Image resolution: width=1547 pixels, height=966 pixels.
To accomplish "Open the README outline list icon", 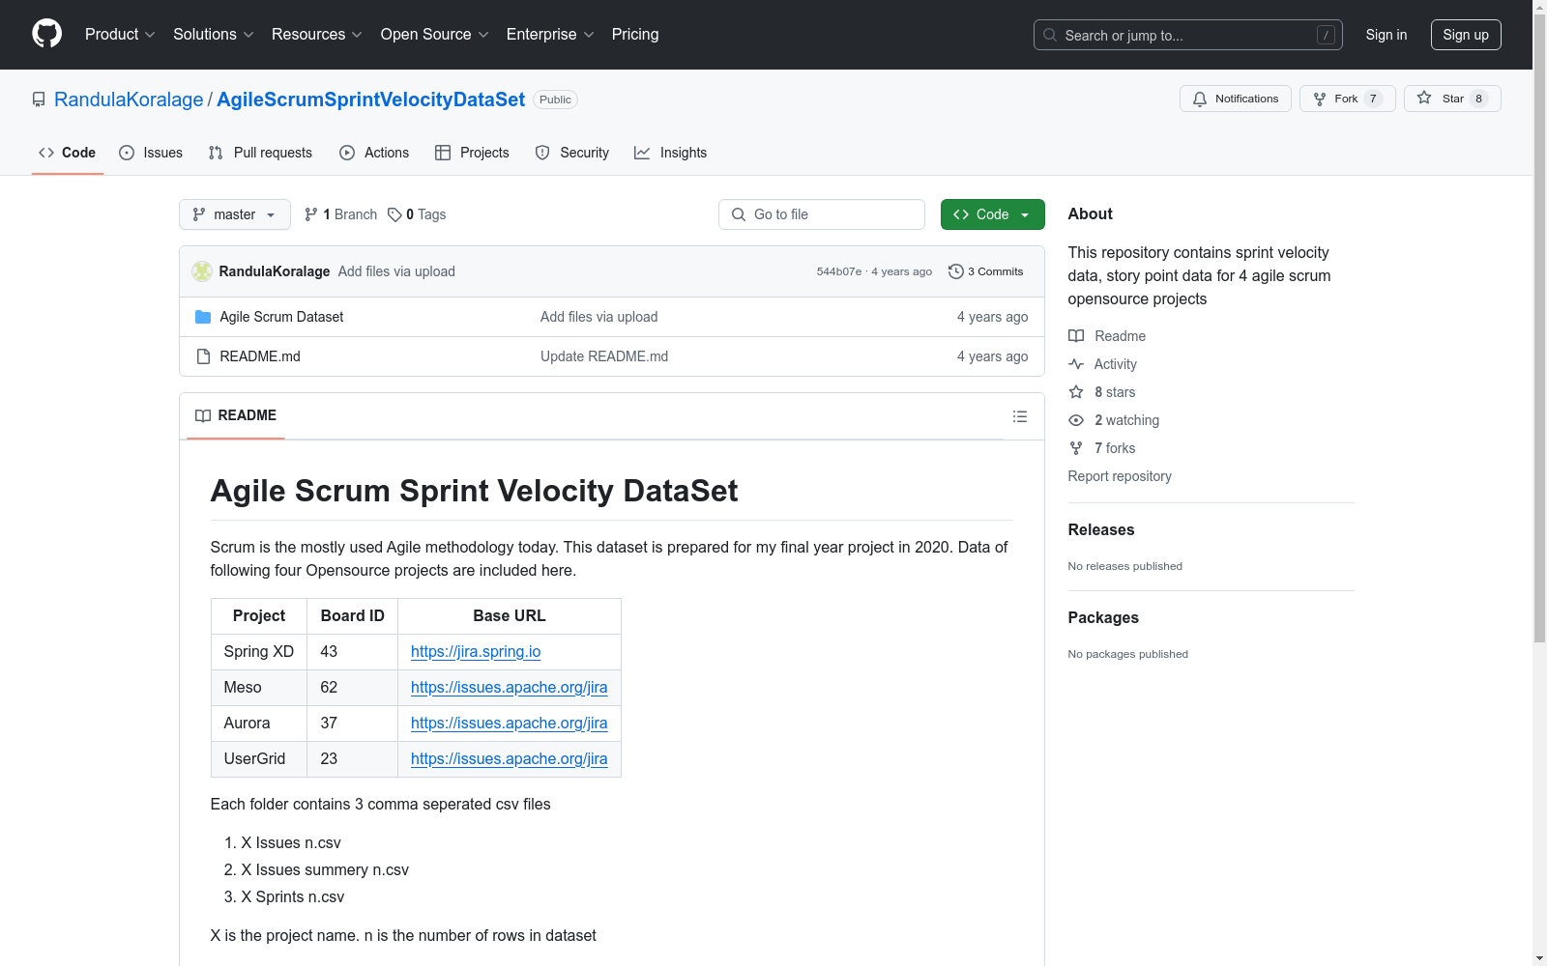I will [1020, 416].
